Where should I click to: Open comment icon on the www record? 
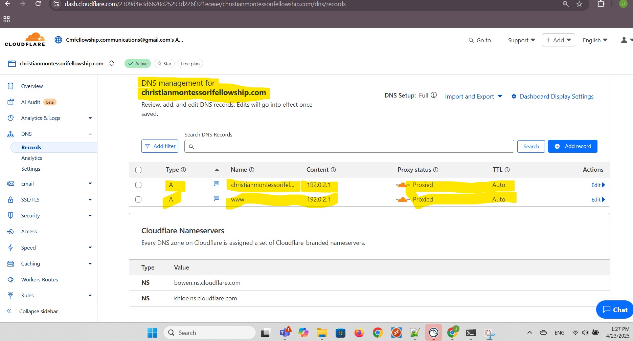point(217,198)
